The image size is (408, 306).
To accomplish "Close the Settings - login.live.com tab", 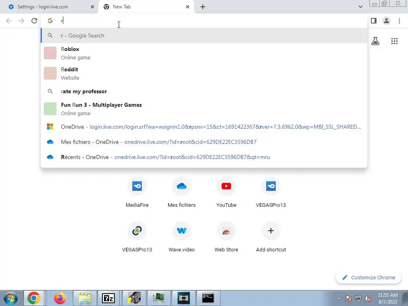I will (x=92, y=7).
